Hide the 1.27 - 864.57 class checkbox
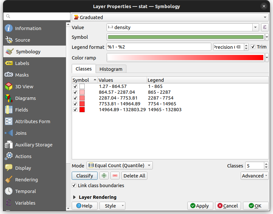273x214 pixels. coord(75,86)
